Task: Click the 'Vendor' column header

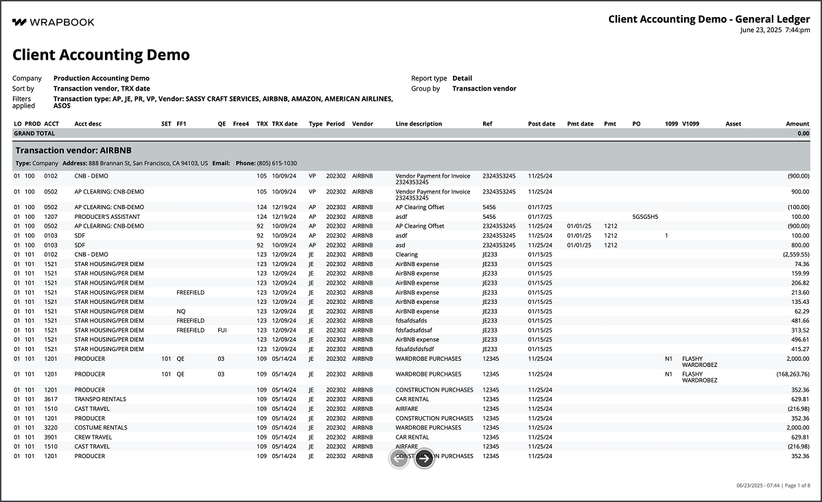Action: (362, 123)
